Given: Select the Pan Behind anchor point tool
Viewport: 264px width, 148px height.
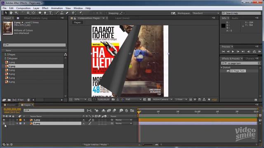Looking at the screenshot, I should click(33, 13).
